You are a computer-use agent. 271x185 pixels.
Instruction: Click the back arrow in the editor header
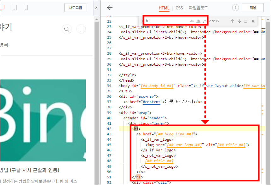pyautogui.click(x=109, y=8)
